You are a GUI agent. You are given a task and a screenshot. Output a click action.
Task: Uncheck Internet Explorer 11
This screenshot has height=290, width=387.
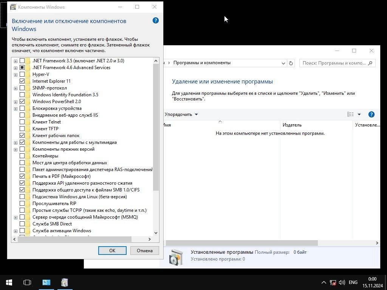pyautogui.click(x=22, y=81)
